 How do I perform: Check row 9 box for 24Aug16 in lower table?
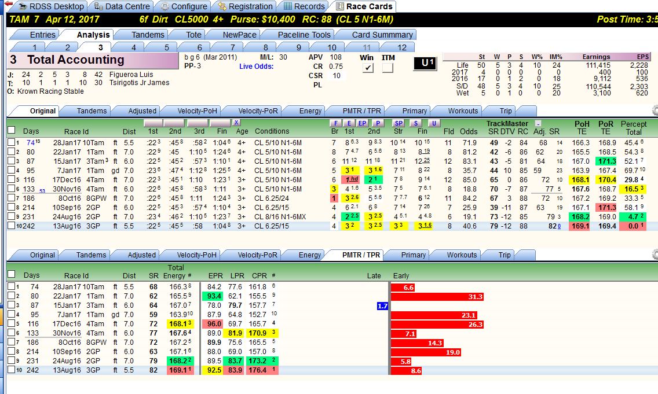pos(12,360)
